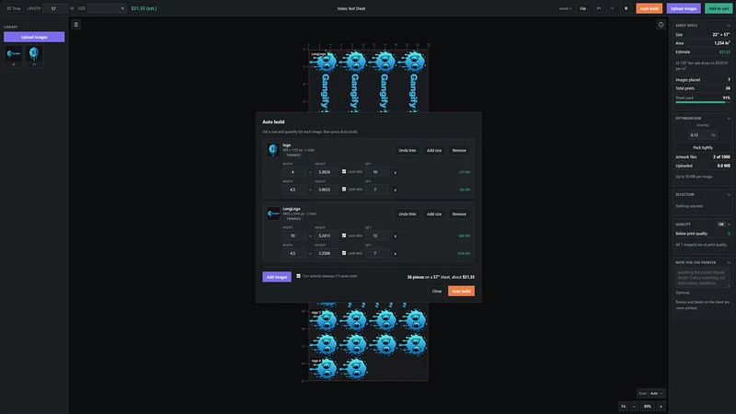Click the logo quantity 10 field
The width and height of the screenshot is (736, 414).
pos(377,172)
